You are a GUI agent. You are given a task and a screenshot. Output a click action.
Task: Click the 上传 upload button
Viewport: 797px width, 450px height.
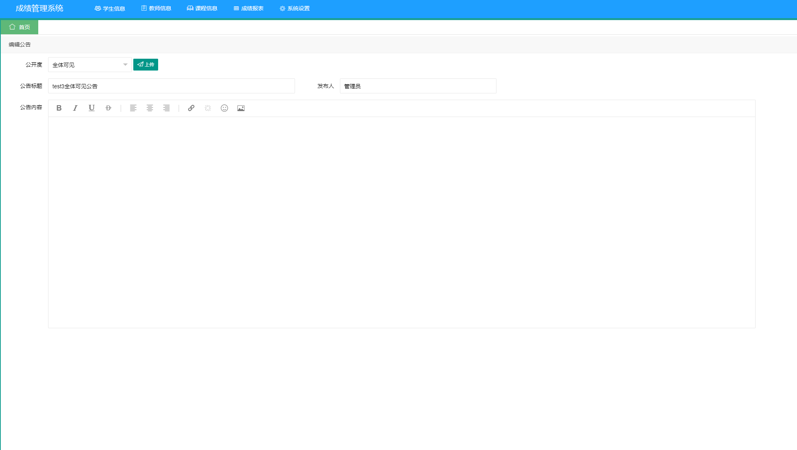pyautogui.click(x=146, y=65)
